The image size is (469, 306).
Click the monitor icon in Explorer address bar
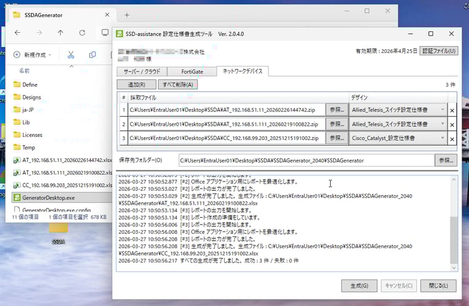point(105,32)
